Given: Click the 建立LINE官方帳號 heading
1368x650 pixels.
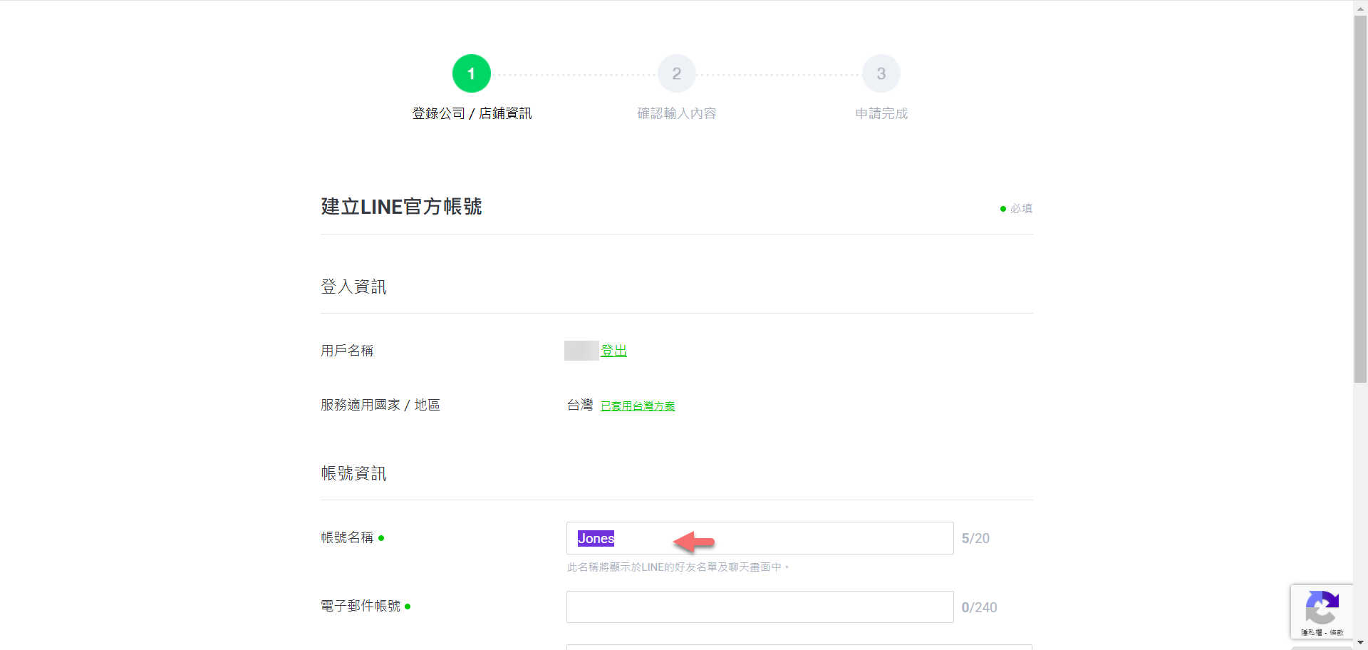Looking at the screenshot, I should (401, 207).
